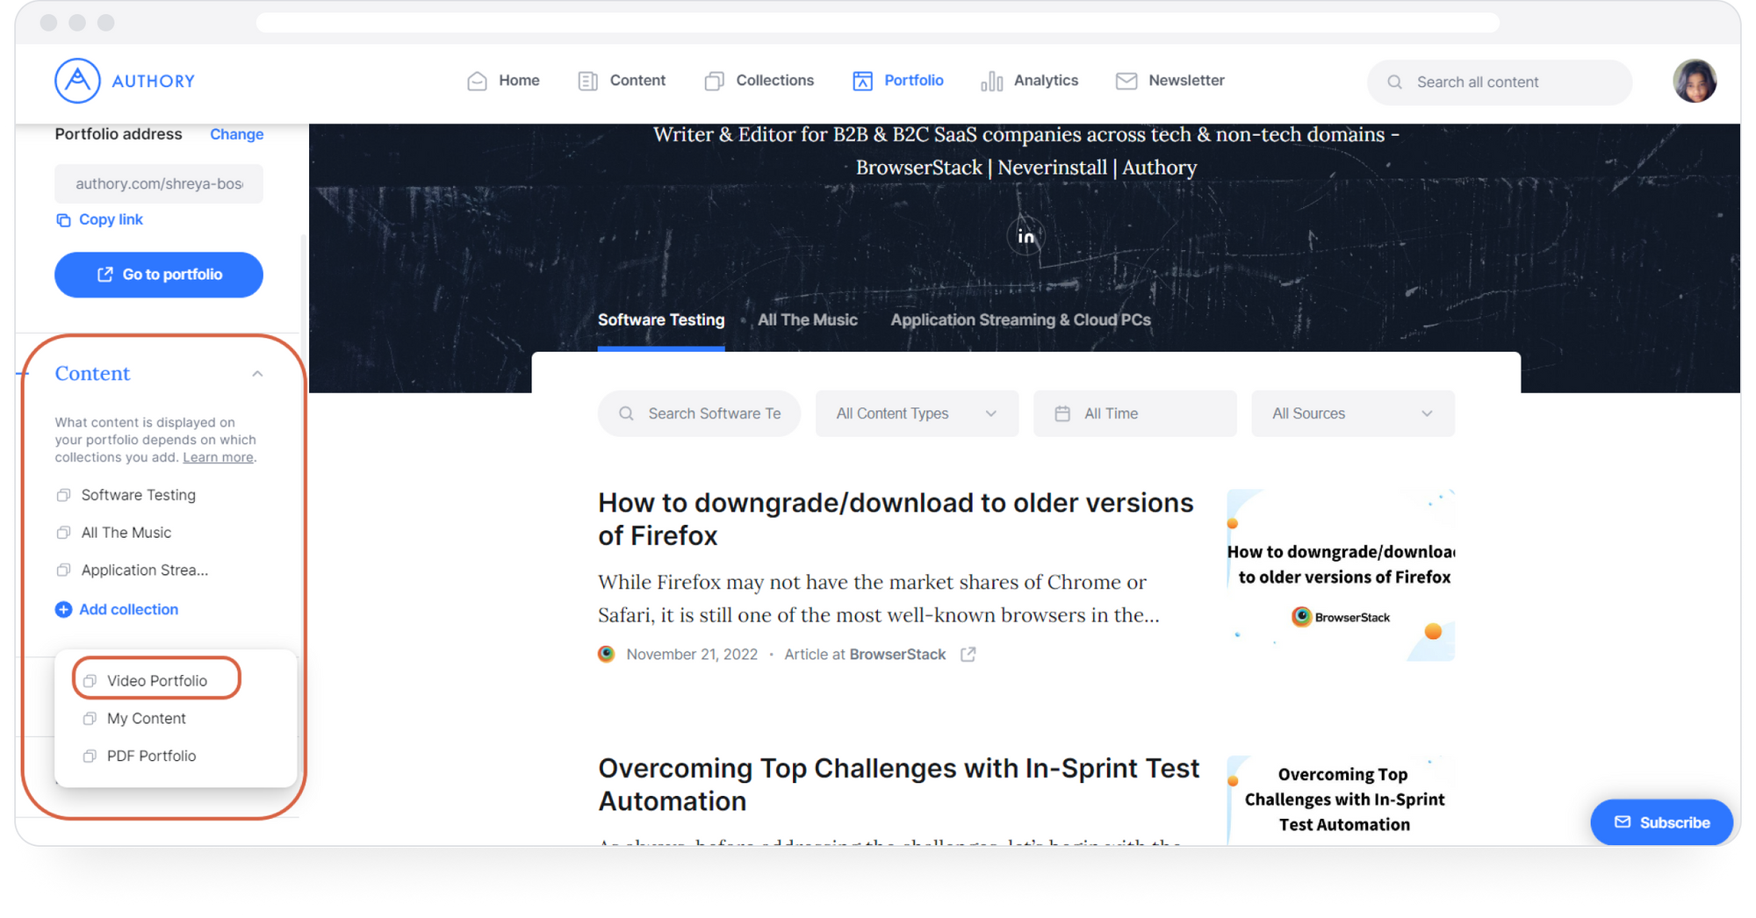1756x918 pixels.
Task: Open the Content navigation item
Action: (622, 81)
